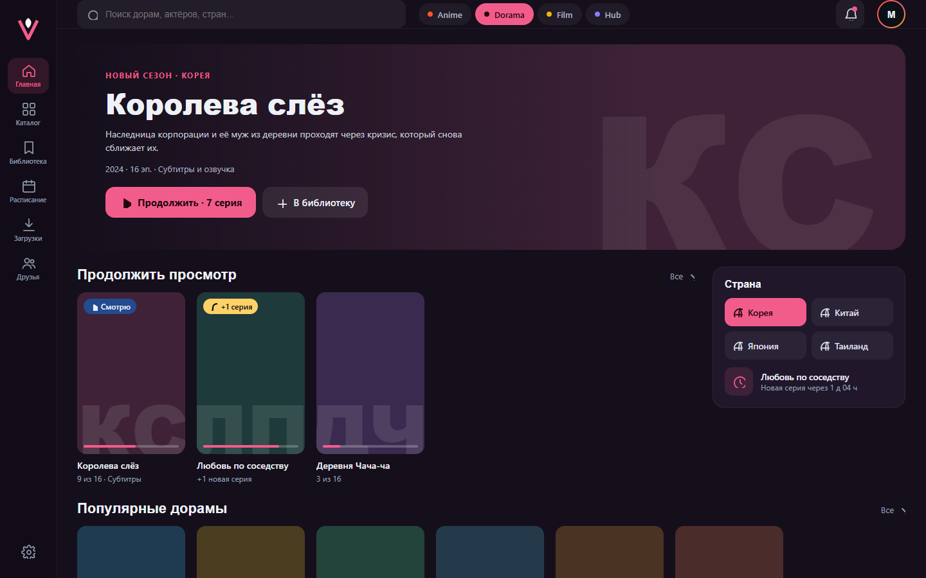Viewport: 926px width, 578px height.
Task: Switch to the Film tab
Action: pyautogui.click(x=559, y=14)
